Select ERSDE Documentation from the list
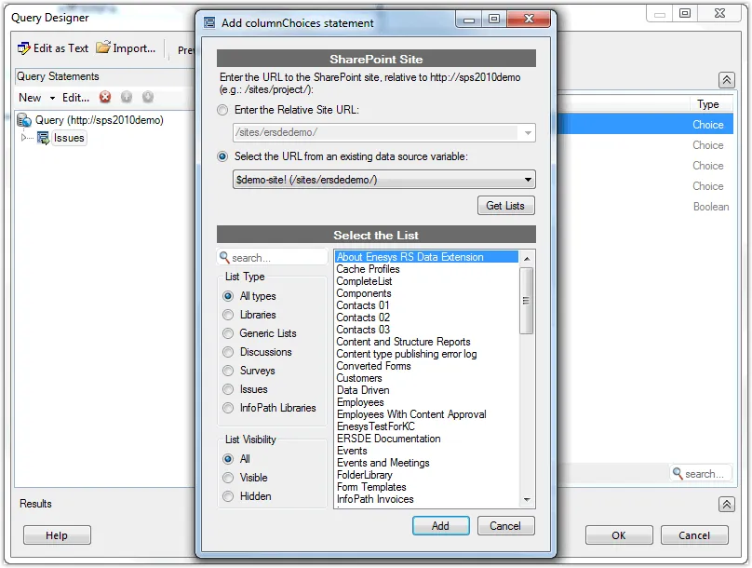 pos(388,439)
